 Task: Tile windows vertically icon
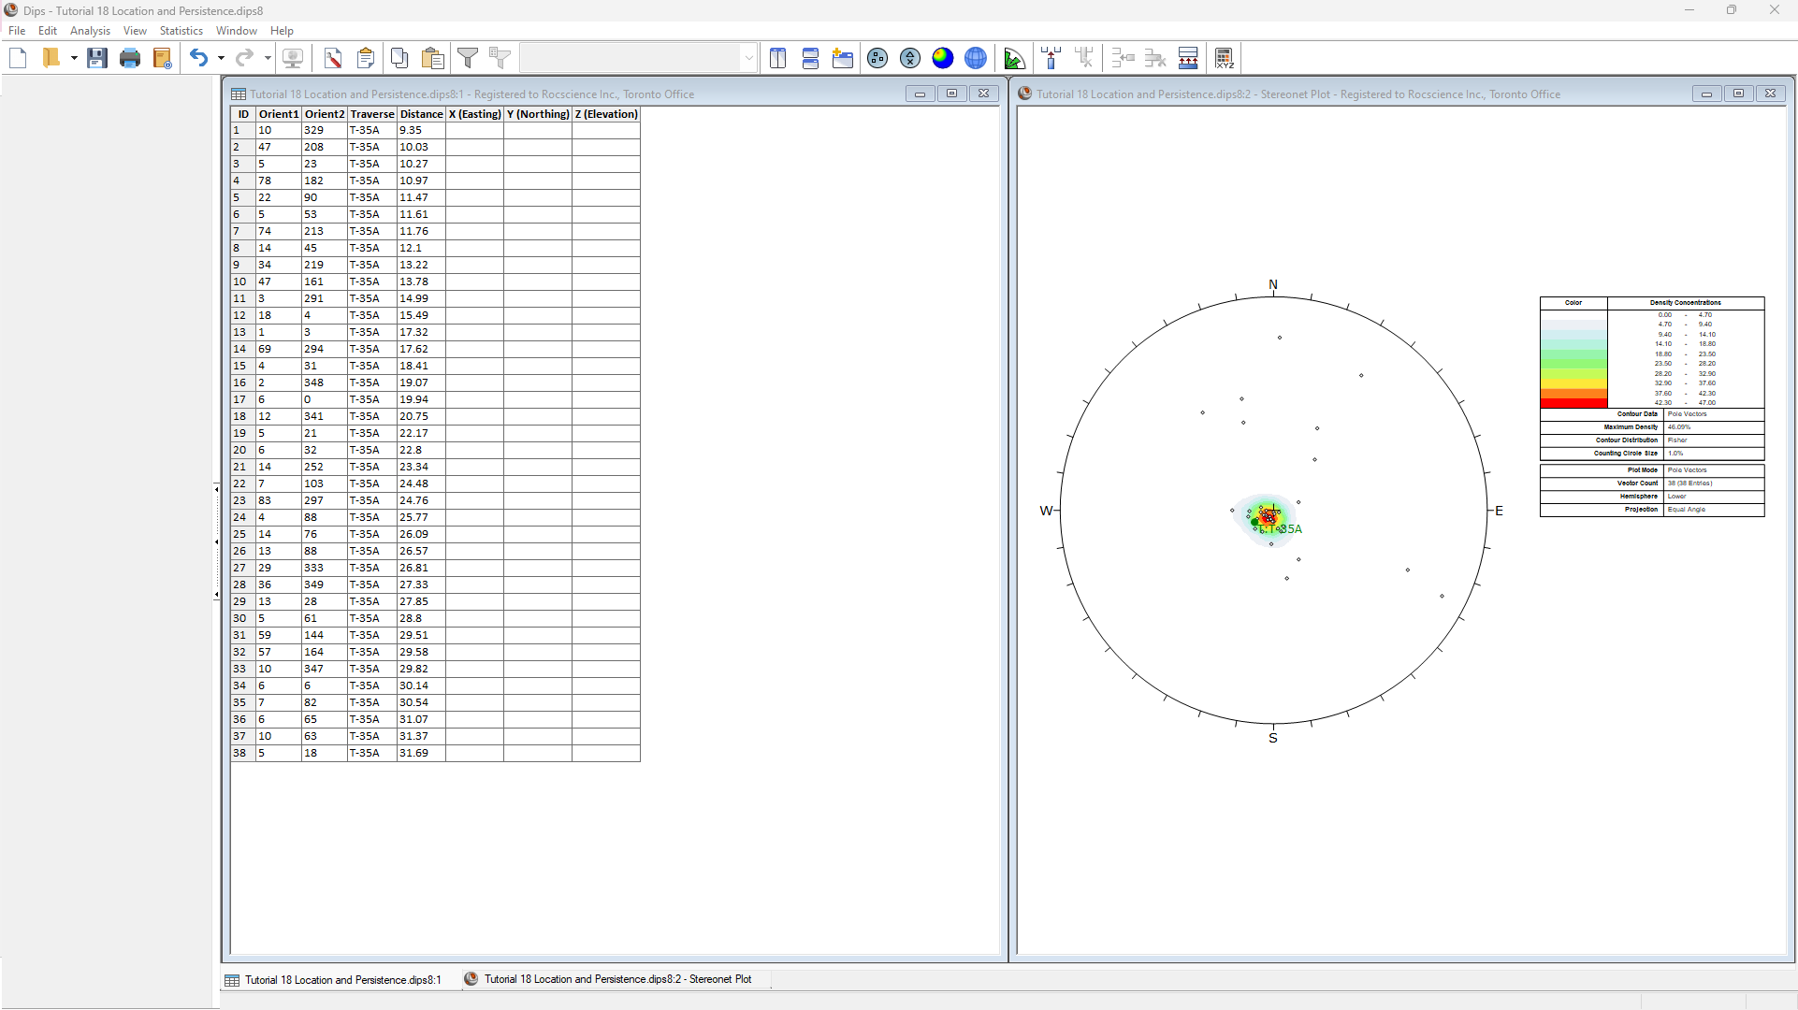(x=777, y=58)
